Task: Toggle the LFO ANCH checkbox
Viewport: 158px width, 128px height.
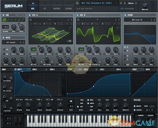Action: [x=88, y=103]
